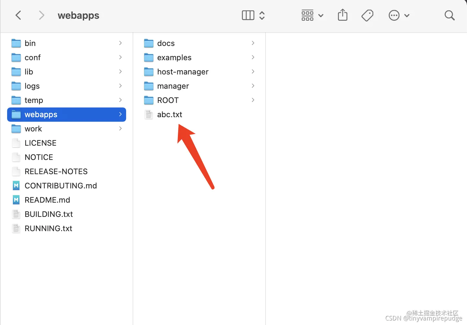
Task: Click the "RUNNING.txt" file name
Action: pos(49,228)
